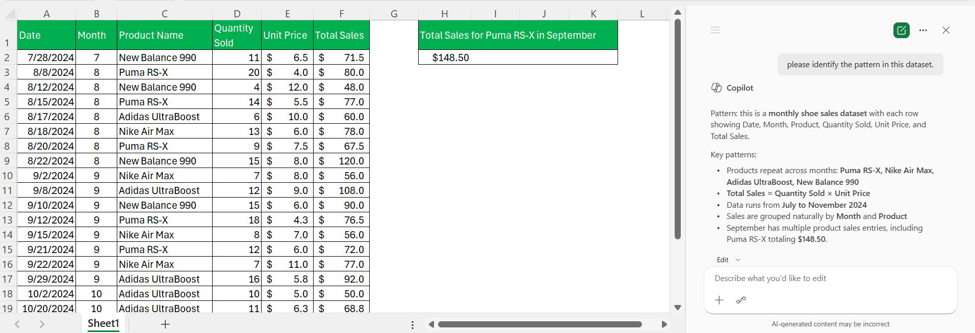The image size is (975, 333).
Task: Select column C header
Action: pos(165,14)
